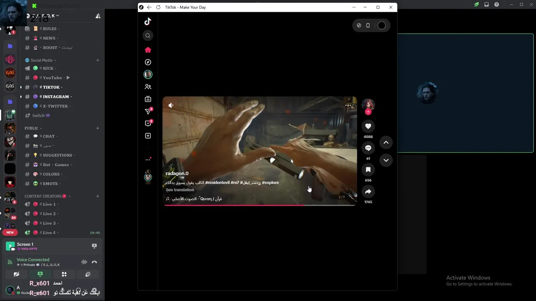536x301 pixels.
Task: Open the TikTok Explore compass icon
Action: coord(148,62)
